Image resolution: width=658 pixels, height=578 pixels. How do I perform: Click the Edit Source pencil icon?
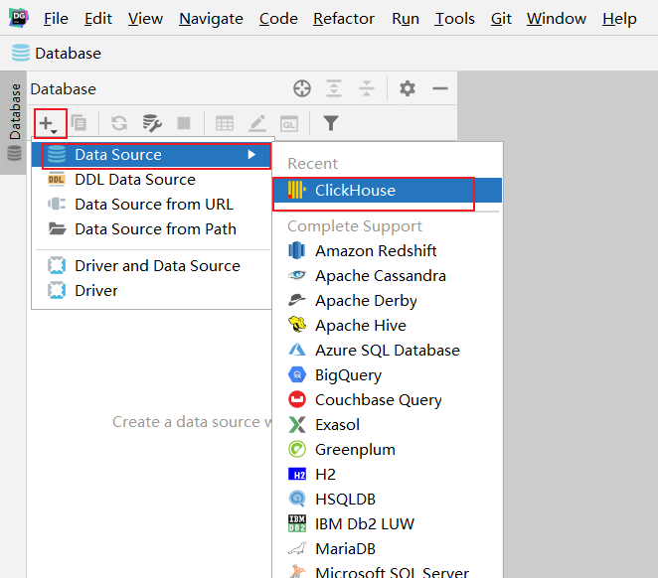click(x=257, y=123)
